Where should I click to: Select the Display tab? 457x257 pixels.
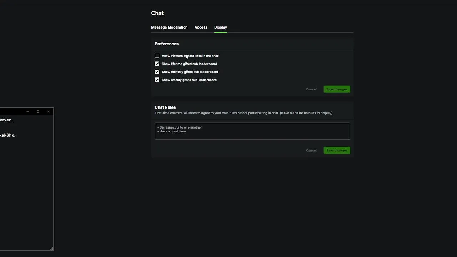(220, 27)
